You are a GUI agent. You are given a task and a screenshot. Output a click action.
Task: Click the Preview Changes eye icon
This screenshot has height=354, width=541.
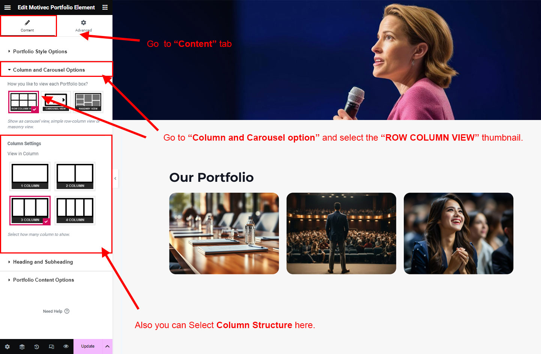(66, 346)
